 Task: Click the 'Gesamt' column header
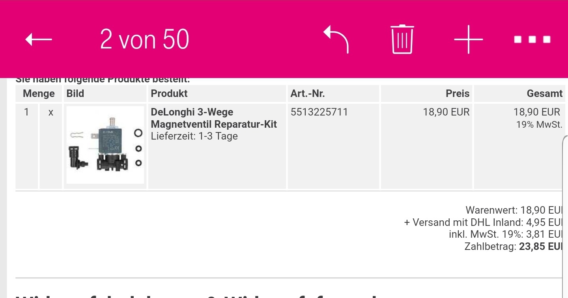click(x=544, y=94)
